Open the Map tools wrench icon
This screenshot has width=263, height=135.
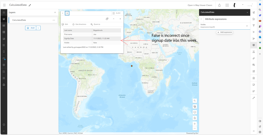pyautogui.click(x=254, y=98)
